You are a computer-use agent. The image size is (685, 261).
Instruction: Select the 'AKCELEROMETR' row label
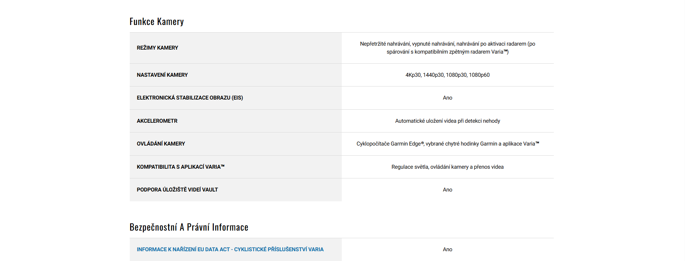coord(157,121)
